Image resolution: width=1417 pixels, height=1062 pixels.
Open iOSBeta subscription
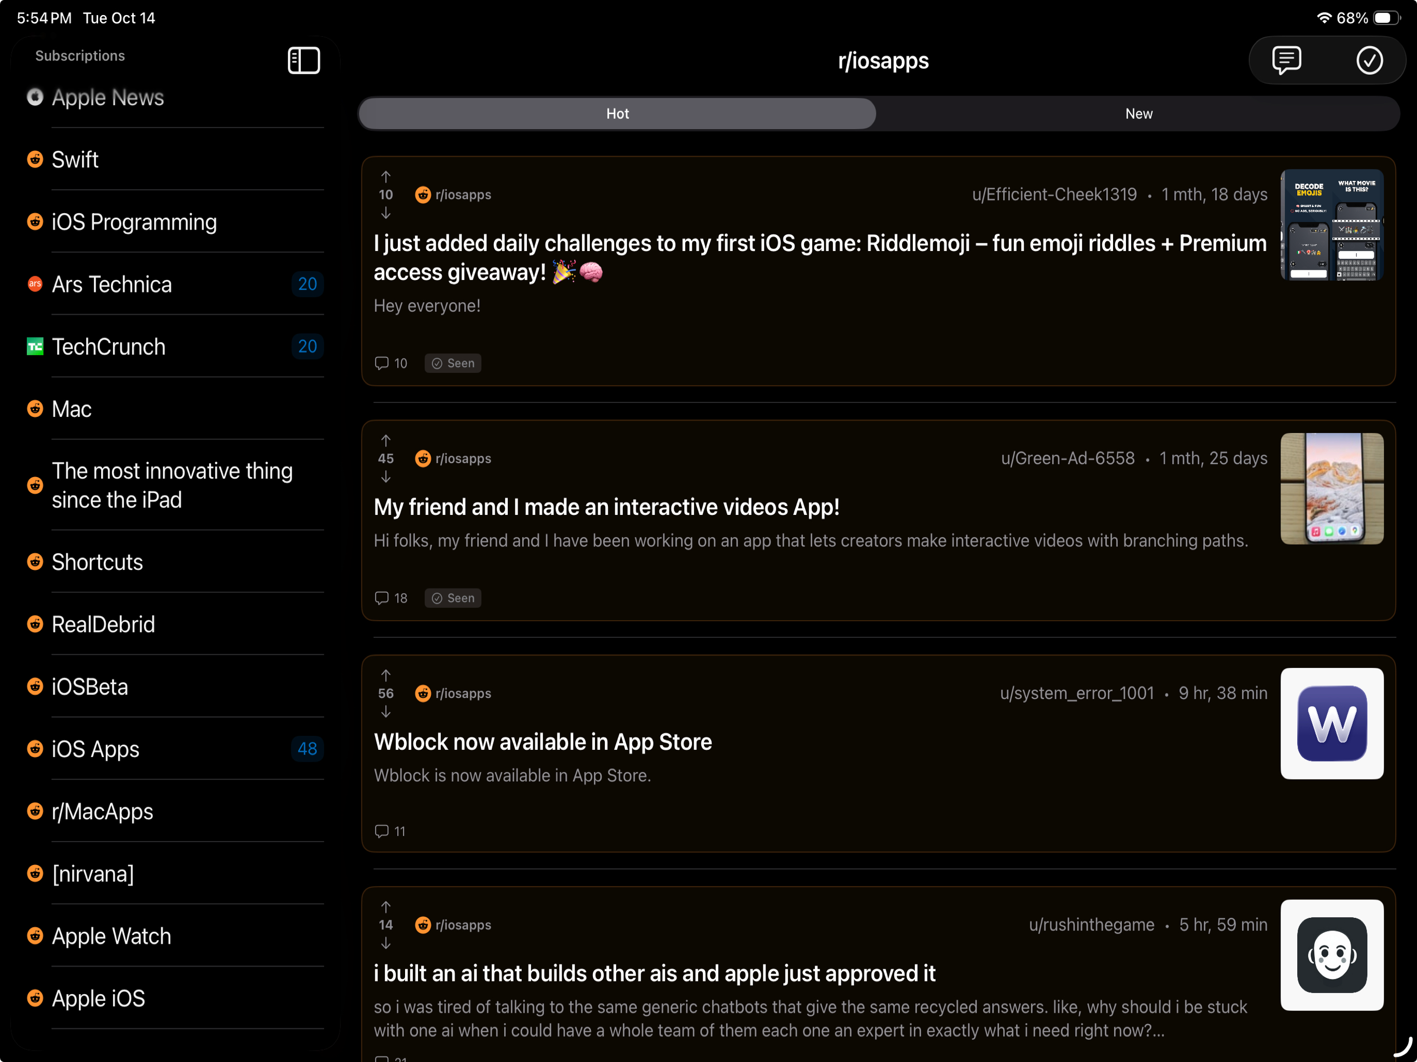click(174, 687)
